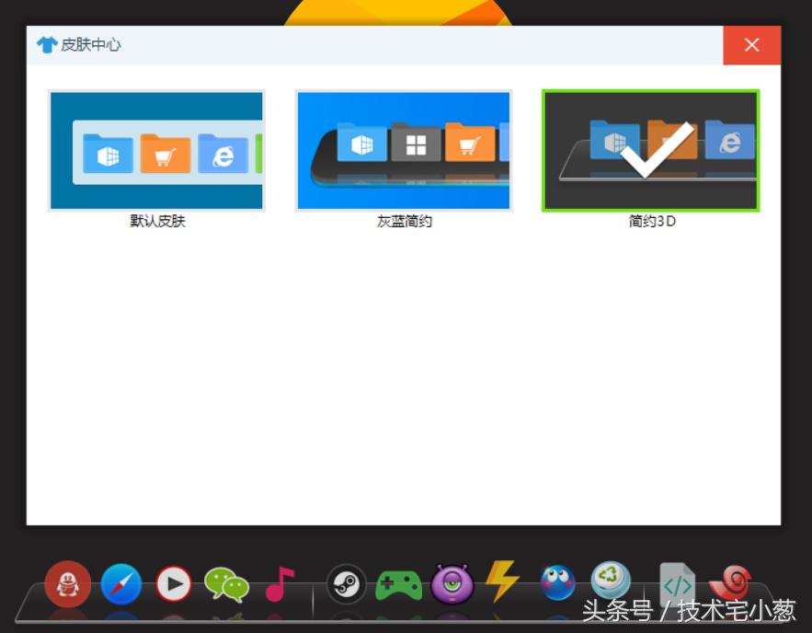The image size is (812, 633).
Task: Click the selected 简约3D skin thumbnail
Action: coord(651,150)
